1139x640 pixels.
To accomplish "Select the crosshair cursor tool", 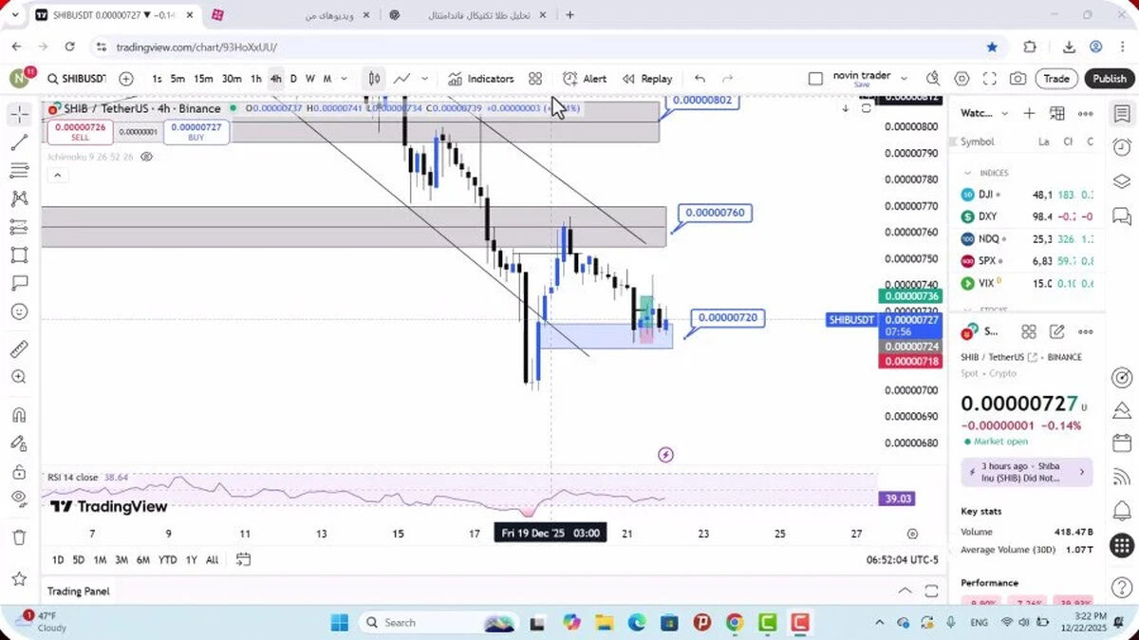I will tap(19, 115).
